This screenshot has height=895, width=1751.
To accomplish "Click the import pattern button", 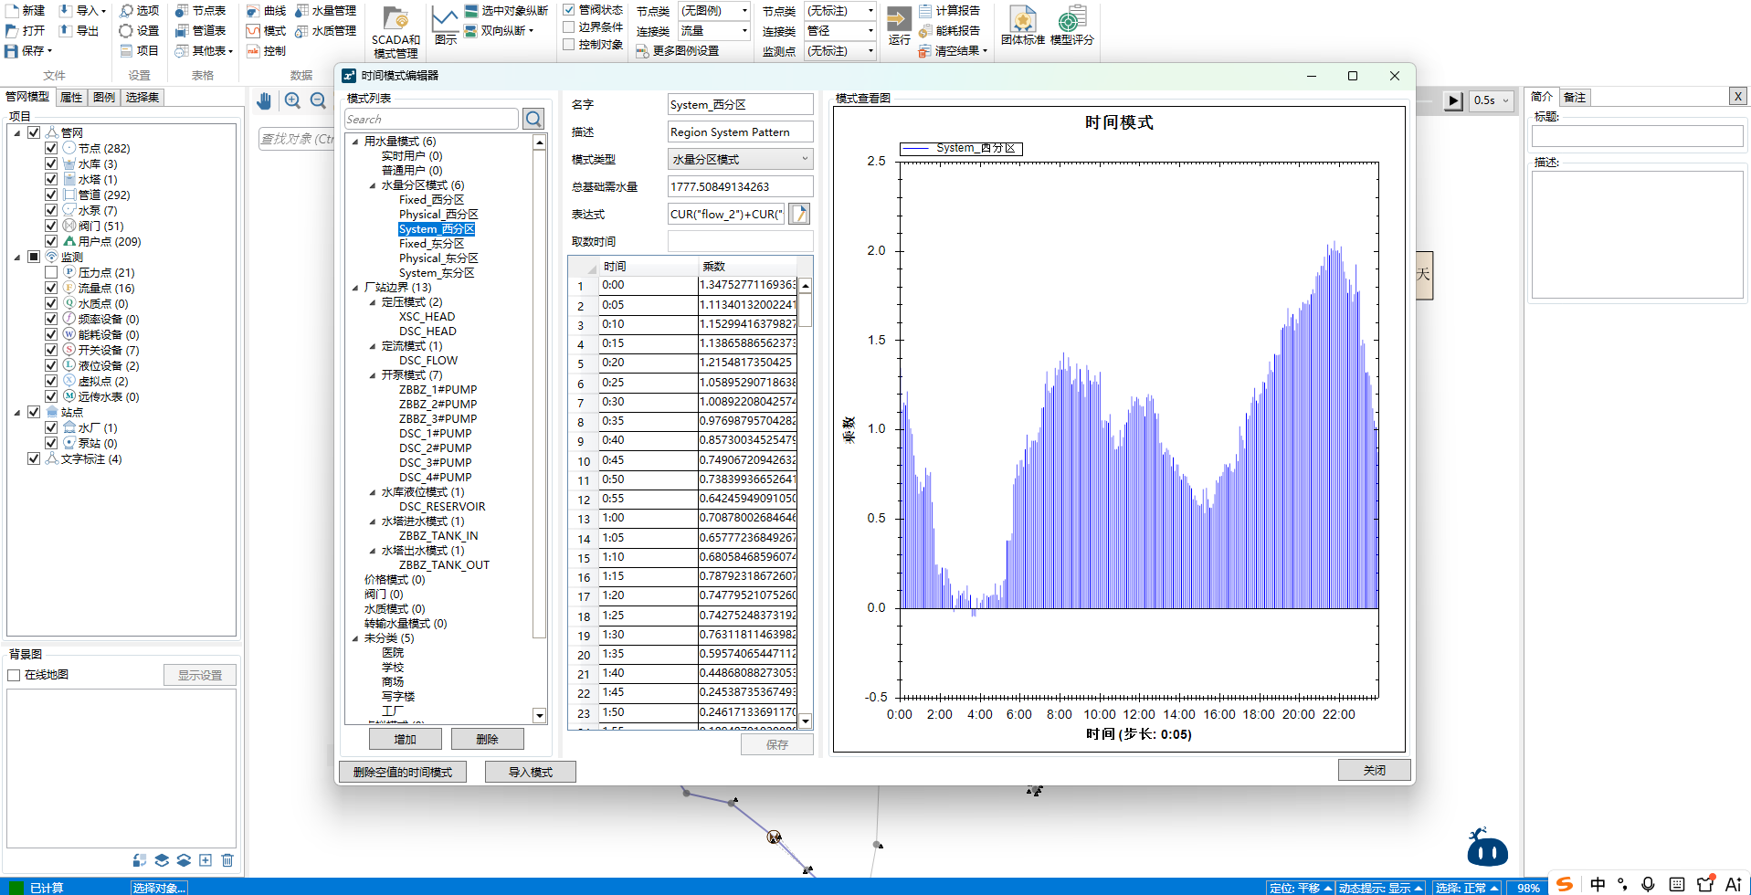I will click(531, 773).
